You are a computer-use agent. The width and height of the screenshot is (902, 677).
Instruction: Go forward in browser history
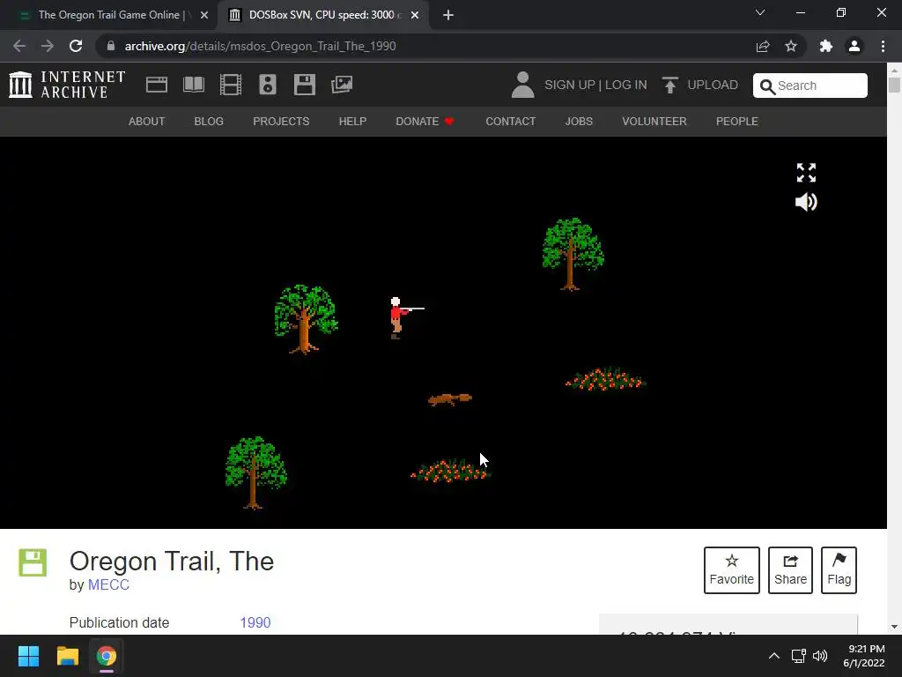[48, 46]
